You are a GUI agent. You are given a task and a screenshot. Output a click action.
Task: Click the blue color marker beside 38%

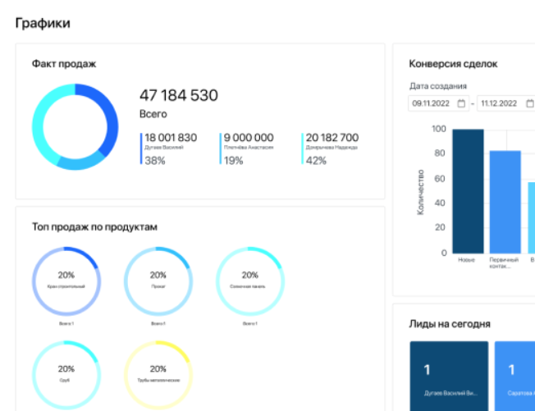[141, 148]
